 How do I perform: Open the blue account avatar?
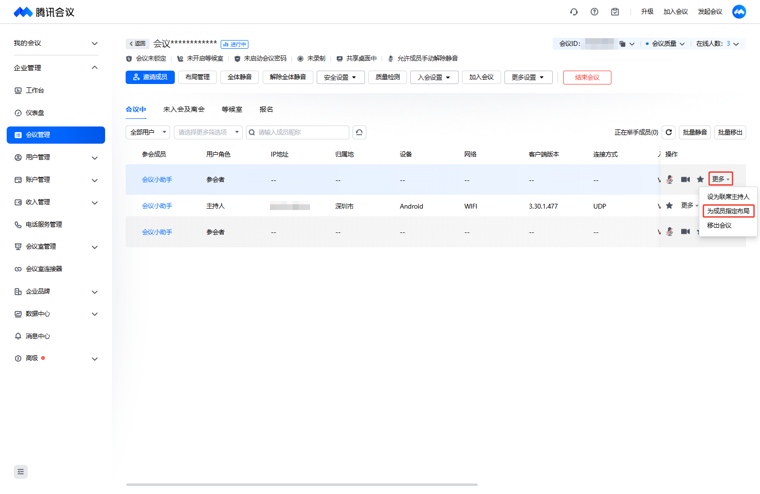coord(739,12)
